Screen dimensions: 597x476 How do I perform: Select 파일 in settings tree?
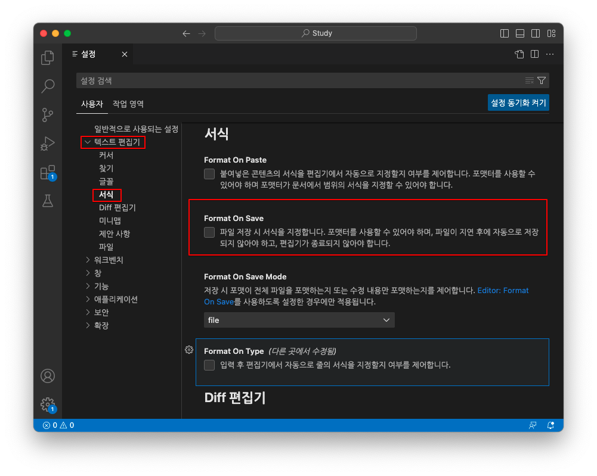pyautogui.click(x=106, y=247)
